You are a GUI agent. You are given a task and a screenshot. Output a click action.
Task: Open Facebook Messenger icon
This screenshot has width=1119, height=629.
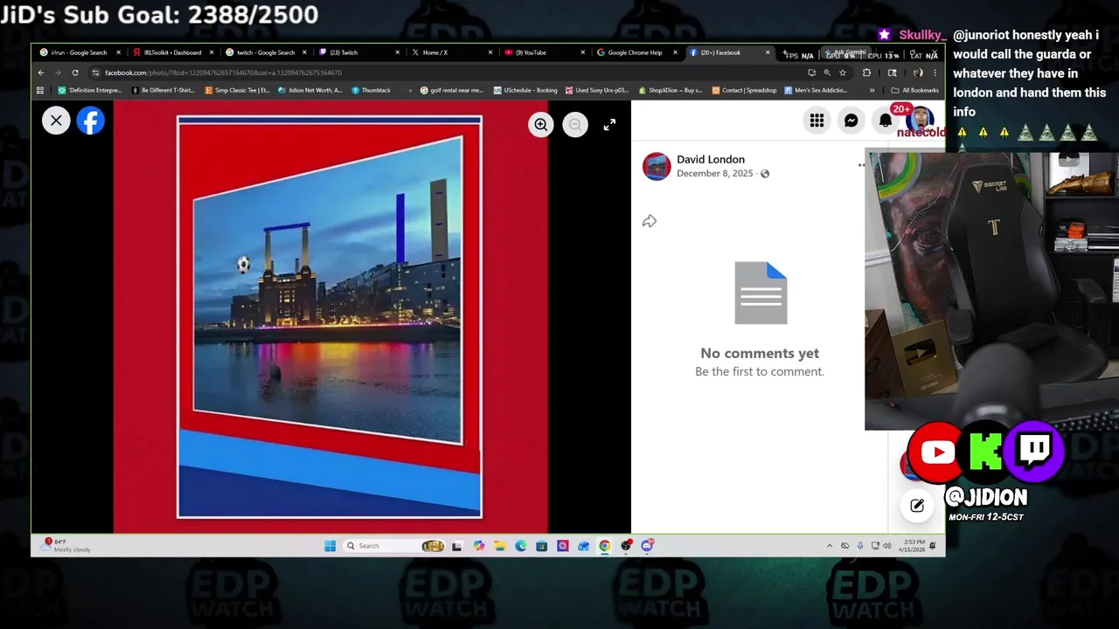(851, 121)
